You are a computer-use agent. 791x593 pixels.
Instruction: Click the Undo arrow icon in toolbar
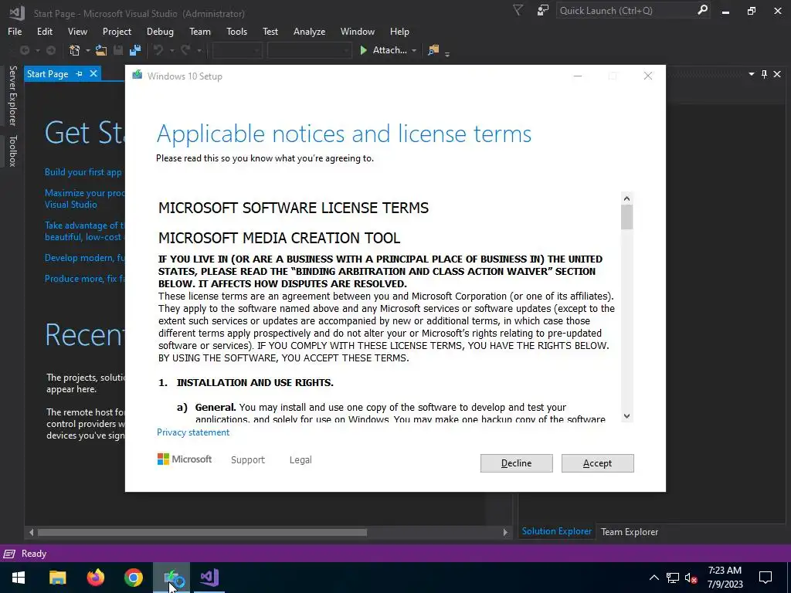click(158, 50)
